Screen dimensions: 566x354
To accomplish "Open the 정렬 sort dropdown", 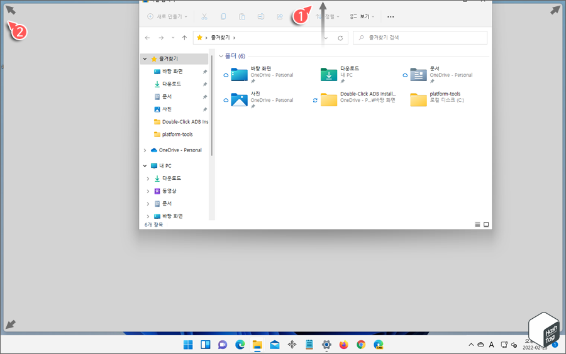I will tap(328, 16).
